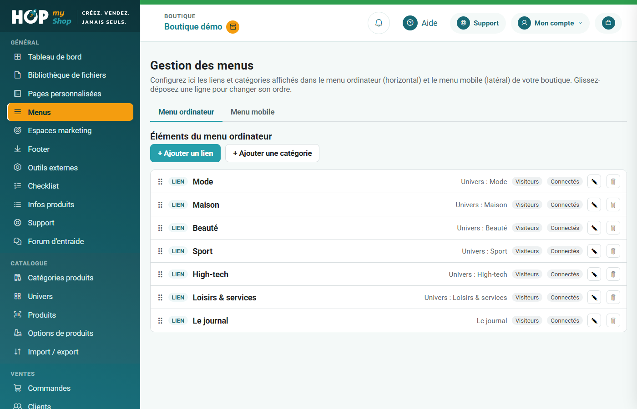637x409 pixels.
Task: Open Univers in the catalogue section
Action: pyautogui.click(x=70, y=296)
